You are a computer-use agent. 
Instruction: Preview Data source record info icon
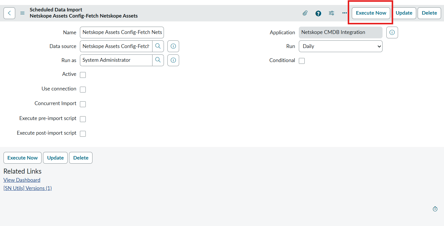click(173, 46)
